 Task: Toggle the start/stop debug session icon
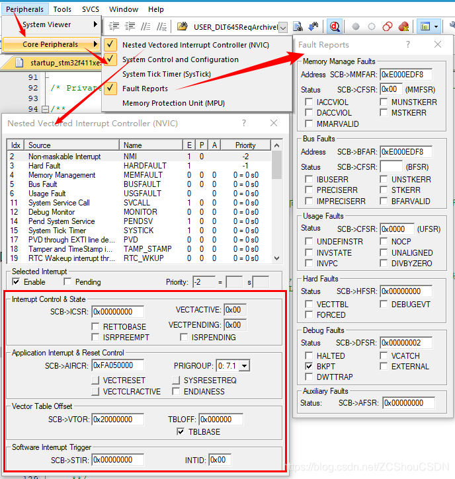point(334,26)
